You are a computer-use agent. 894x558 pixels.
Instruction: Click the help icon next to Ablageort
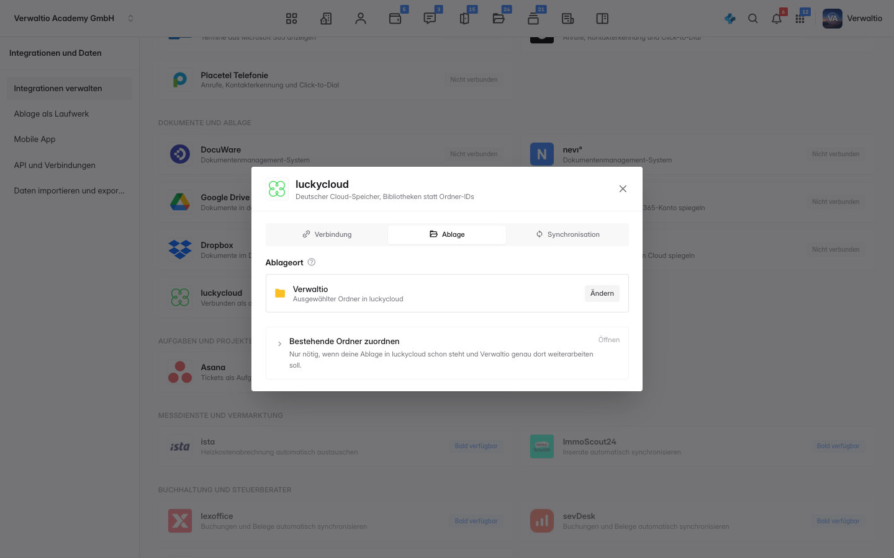tap(312, 262)
